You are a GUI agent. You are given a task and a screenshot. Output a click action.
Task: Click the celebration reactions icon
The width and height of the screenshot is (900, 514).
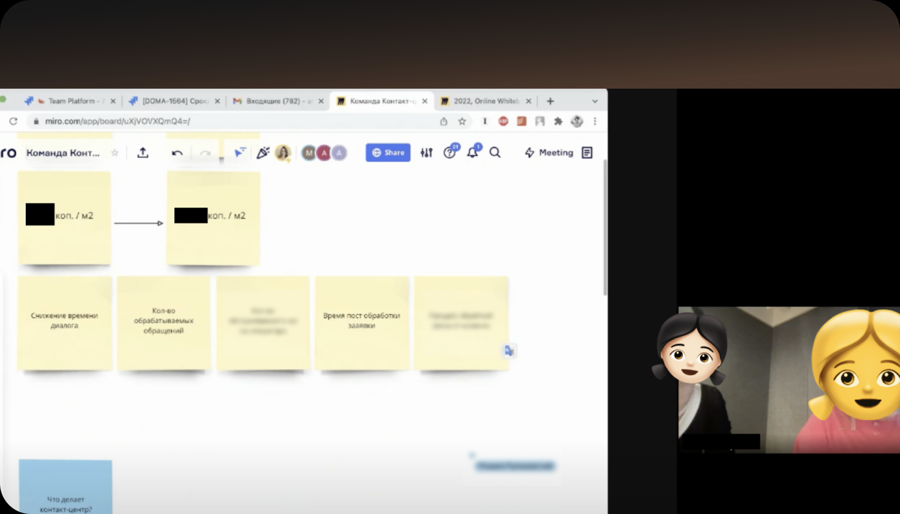[x=262, y=153]
